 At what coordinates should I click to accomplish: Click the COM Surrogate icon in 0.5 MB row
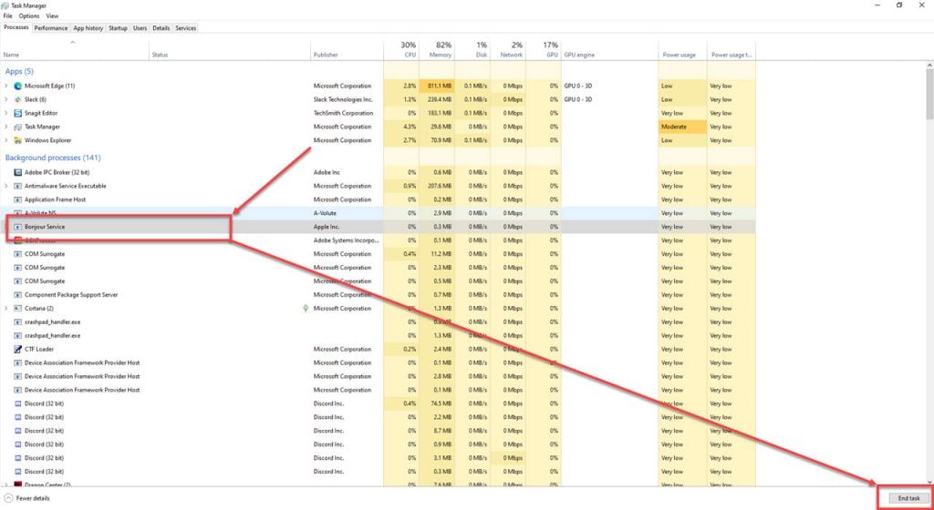coord(18,281)
